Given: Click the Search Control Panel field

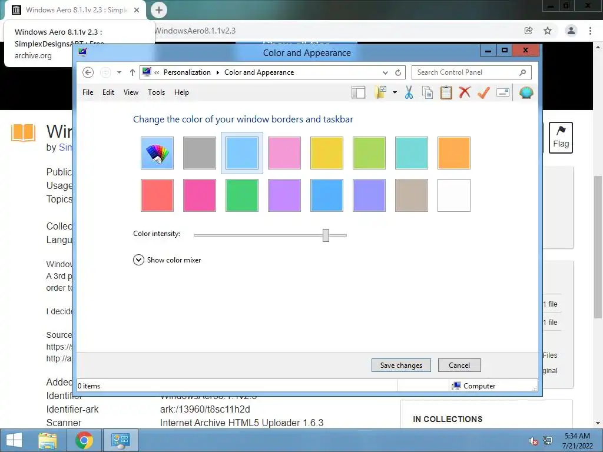Looking at the screenshot, I should pos(472,72).
